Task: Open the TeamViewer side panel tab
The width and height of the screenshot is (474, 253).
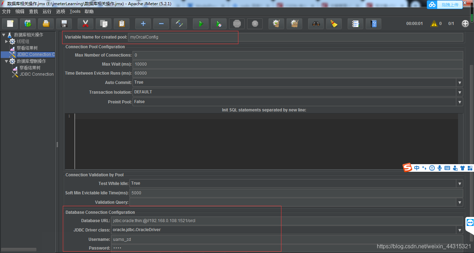Action: pos(470,222)
